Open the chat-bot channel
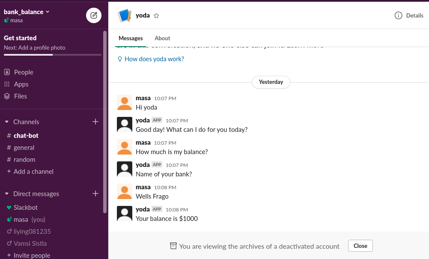429x259 pixels. (x=26, y=136)
